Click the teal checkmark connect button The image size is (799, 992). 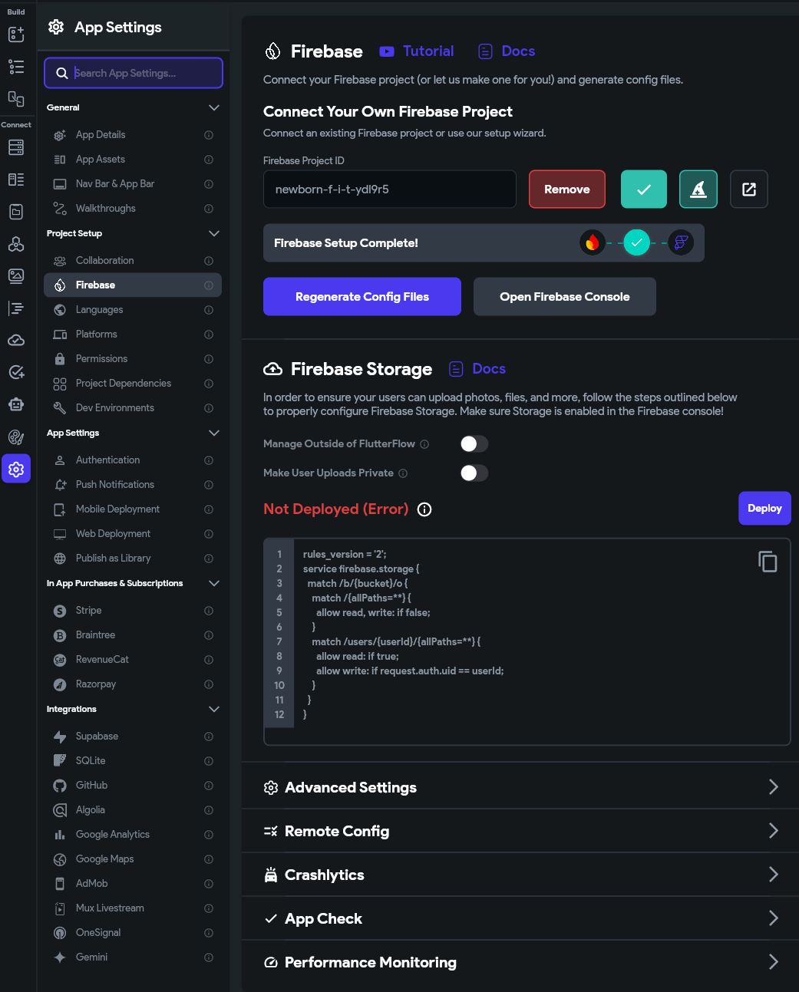click(x=644, y=190)
